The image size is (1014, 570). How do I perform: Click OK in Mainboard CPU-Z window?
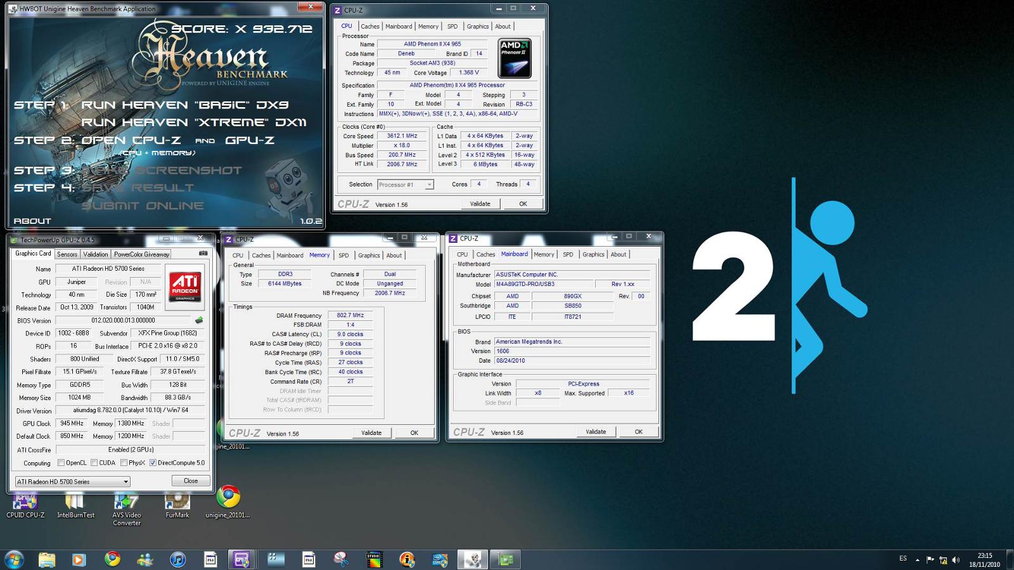coord(639,432)
